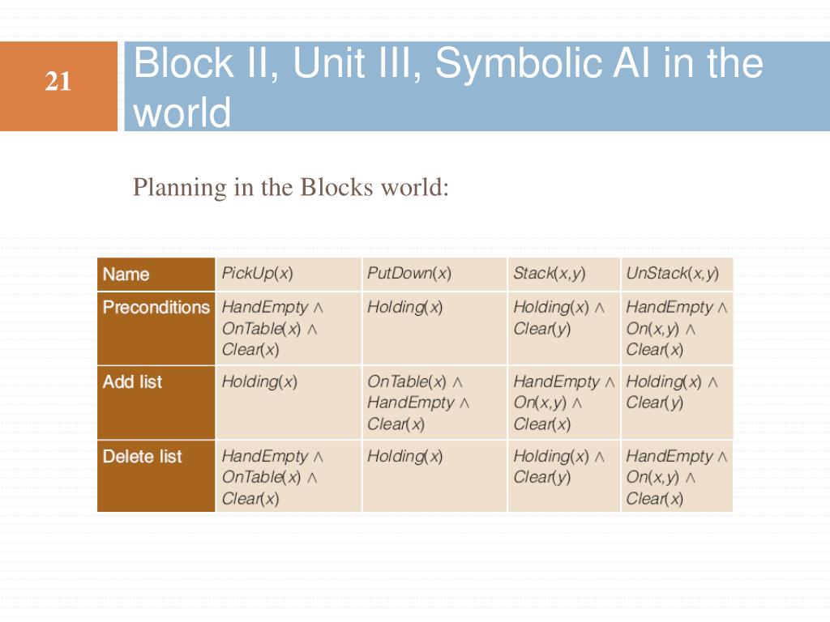Select the 'Name' header cell
This screenshot has height=622, width=830.
(156, 274)
